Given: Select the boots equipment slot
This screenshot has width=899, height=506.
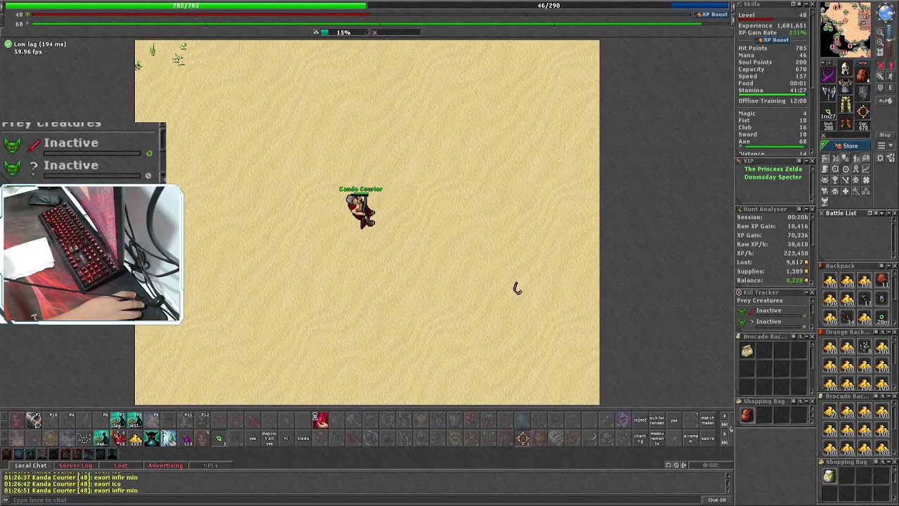Looking at the screenshot, I should 846,124.
